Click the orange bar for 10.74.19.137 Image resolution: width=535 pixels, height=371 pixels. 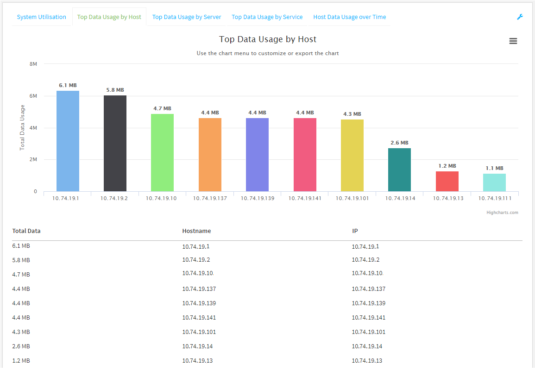[209, 155]
